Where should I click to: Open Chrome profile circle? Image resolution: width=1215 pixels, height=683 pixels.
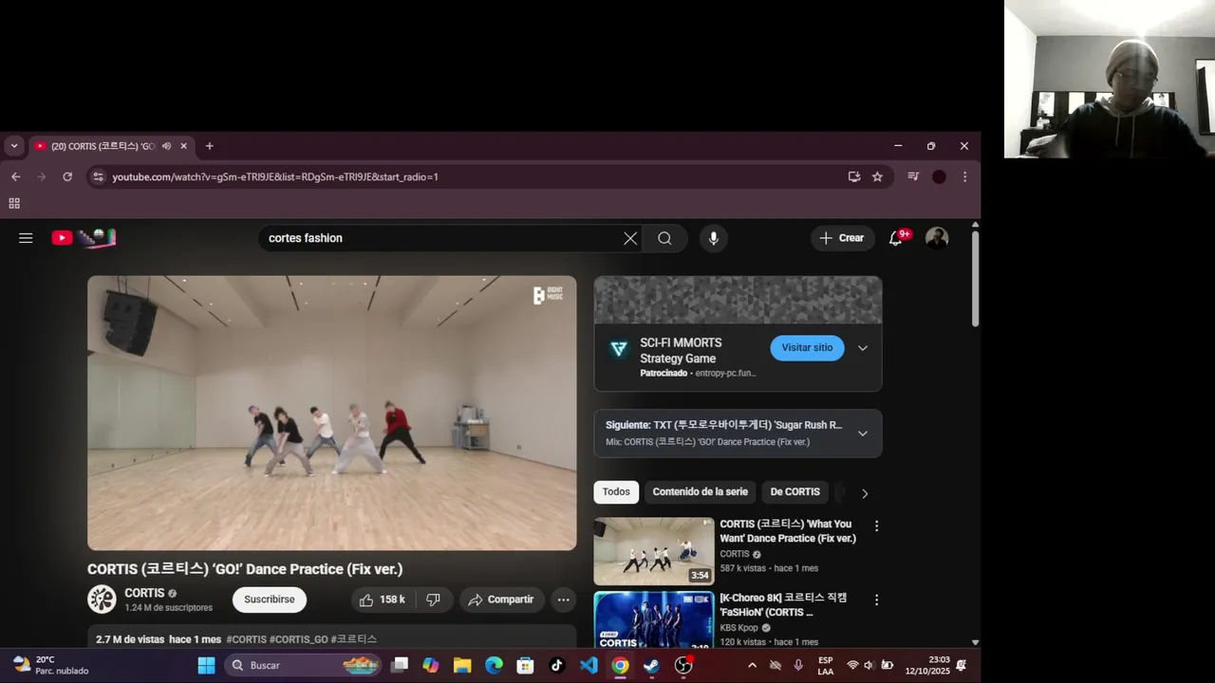[x=939, y=176]
